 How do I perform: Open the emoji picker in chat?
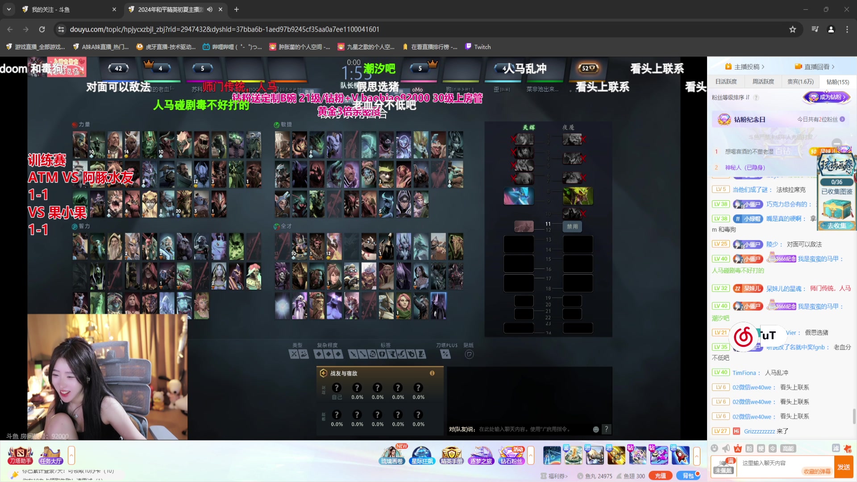click(x=715, y=449)
